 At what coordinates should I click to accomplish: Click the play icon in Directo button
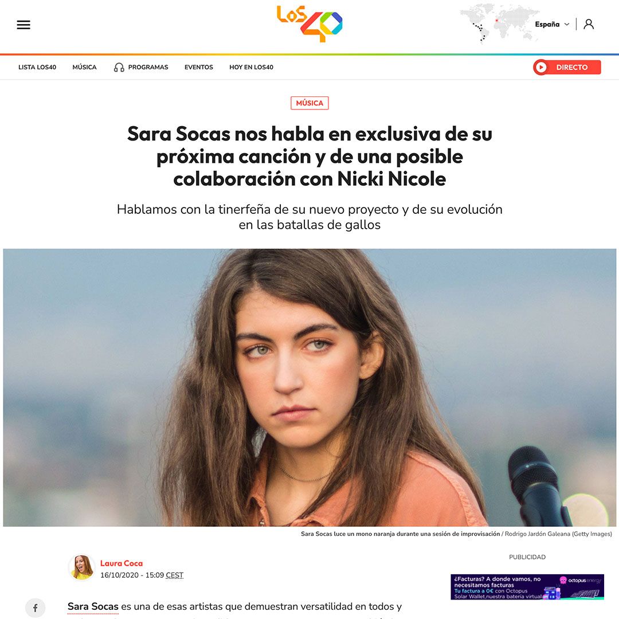(x=541, y=68)
